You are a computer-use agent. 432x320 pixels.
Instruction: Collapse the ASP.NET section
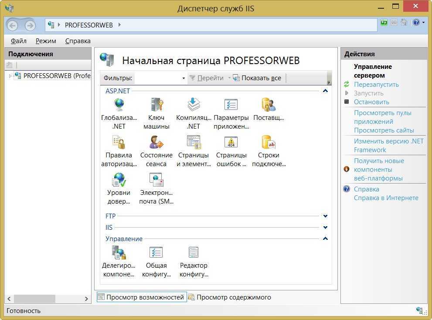click(x=325, y=91)
